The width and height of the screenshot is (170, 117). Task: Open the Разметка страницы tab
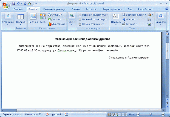point(54,9)
